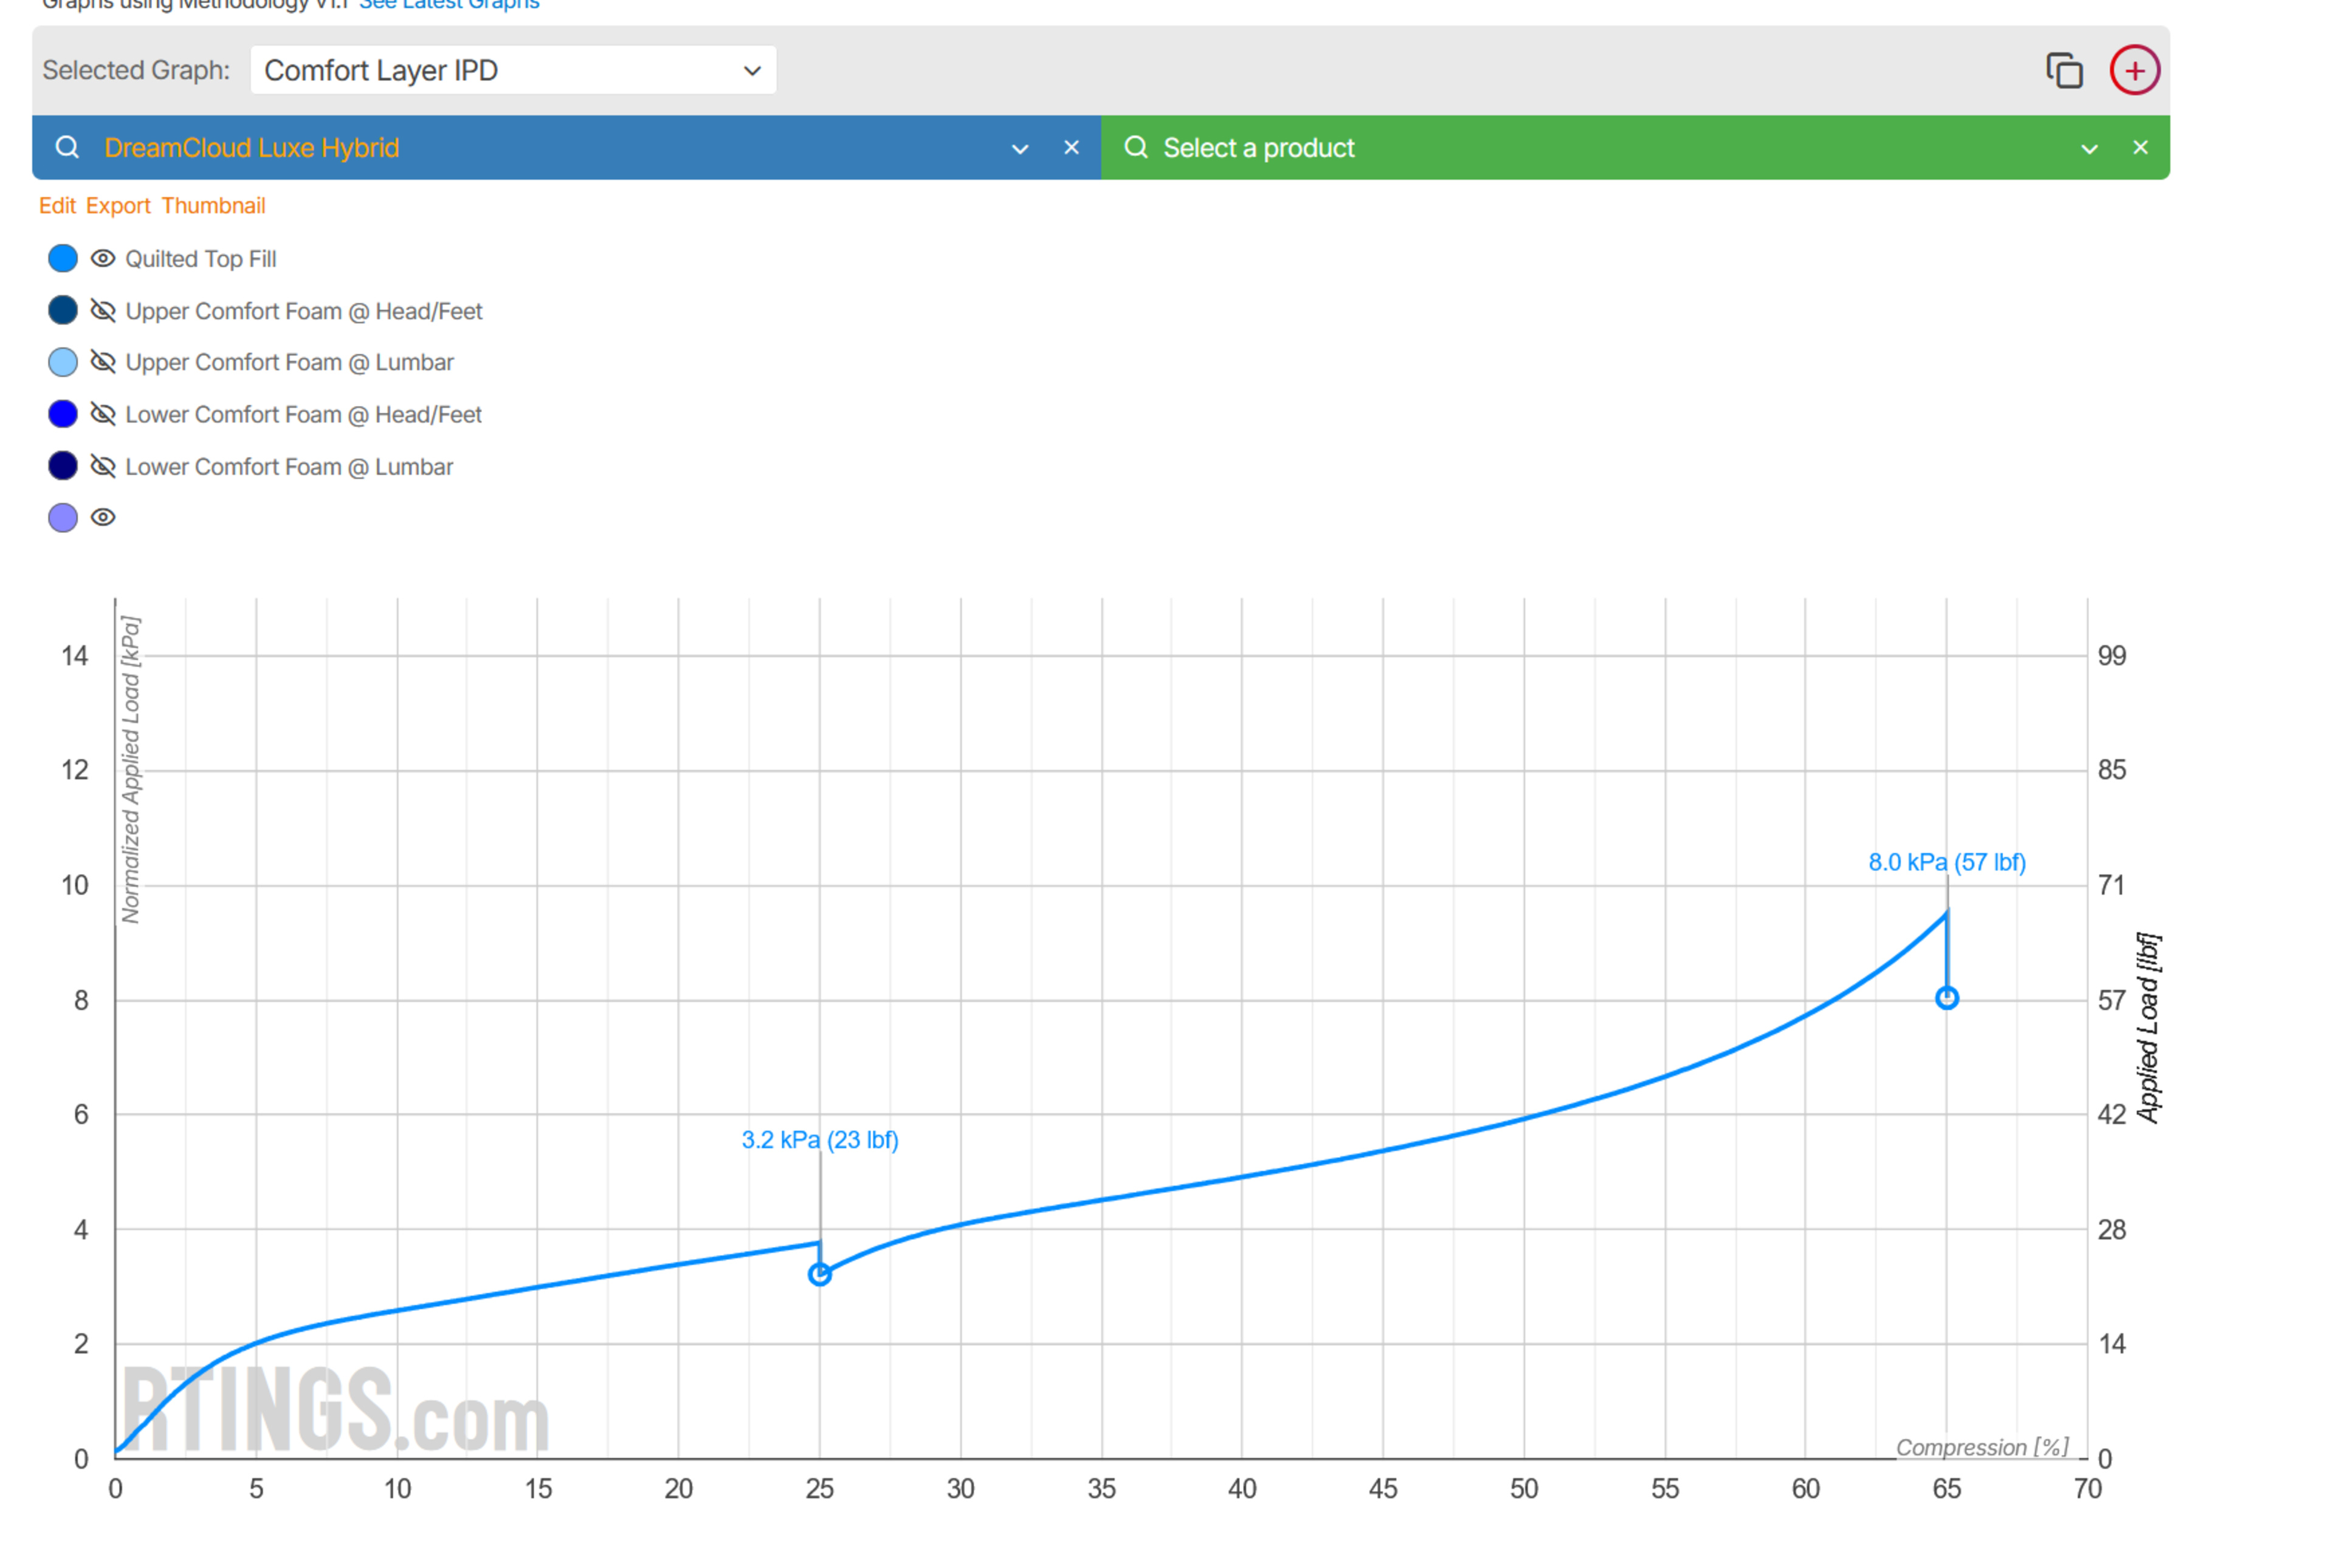The height and width of the screenshot is (1568, 2334).
Task: Click the Quilted Top Fill color swatch
Action: (x=63, y=259)
